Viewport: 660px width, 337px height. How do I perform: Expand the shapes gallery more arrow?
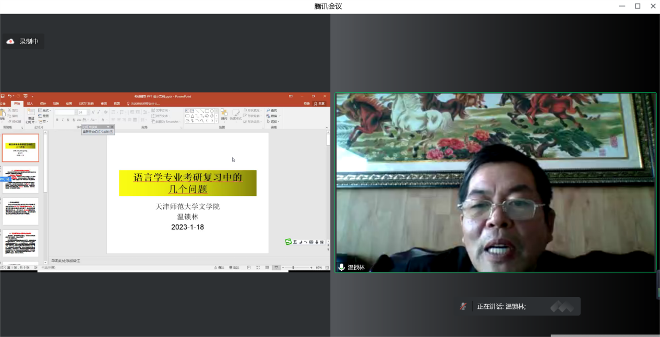tap(217, 121)
